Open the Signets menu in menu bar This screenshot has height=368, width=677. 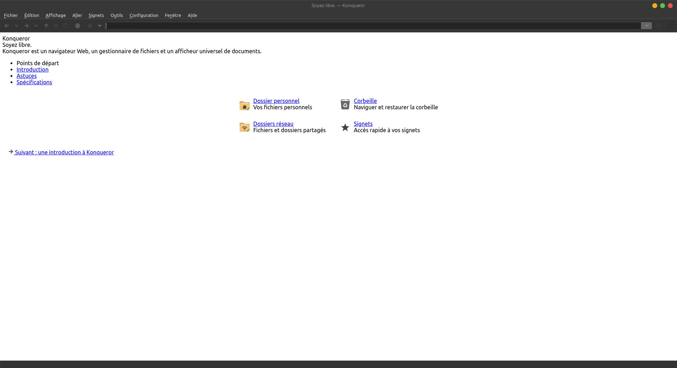click(96, 15)
